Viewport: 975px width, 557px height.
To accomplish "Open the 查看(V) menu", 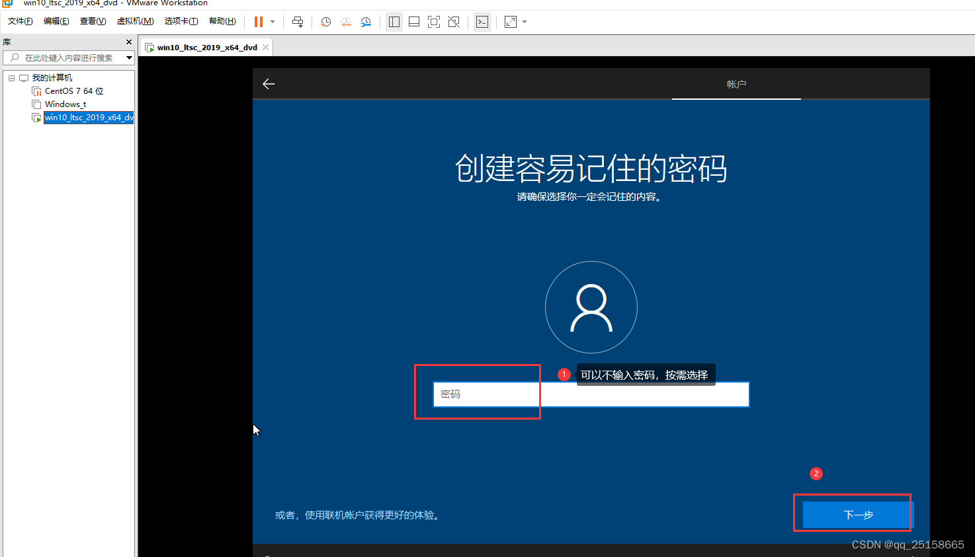I will point(93,21).
